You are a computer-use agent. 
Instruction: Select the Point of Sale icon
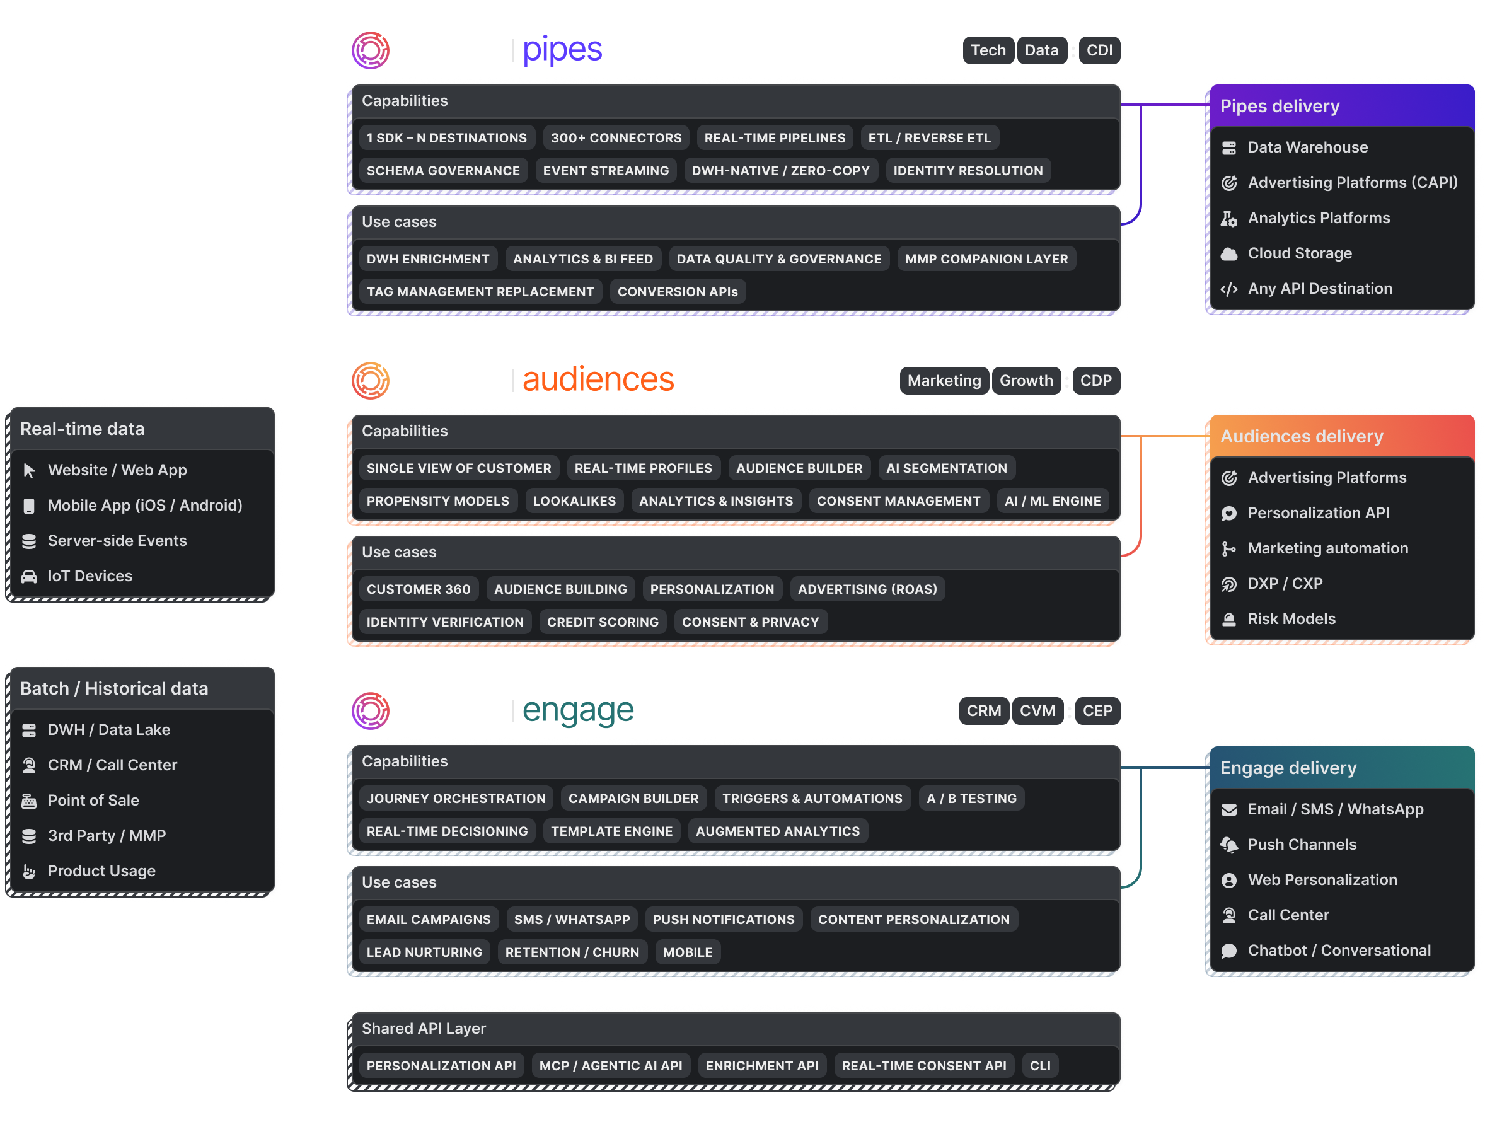pos(30,800)
